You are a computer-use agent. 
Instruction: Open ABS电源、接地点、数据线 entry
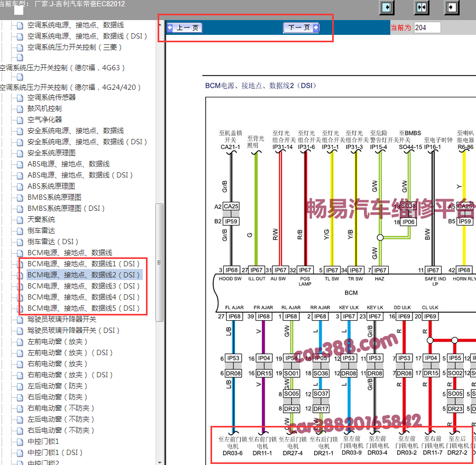point(69,164)
